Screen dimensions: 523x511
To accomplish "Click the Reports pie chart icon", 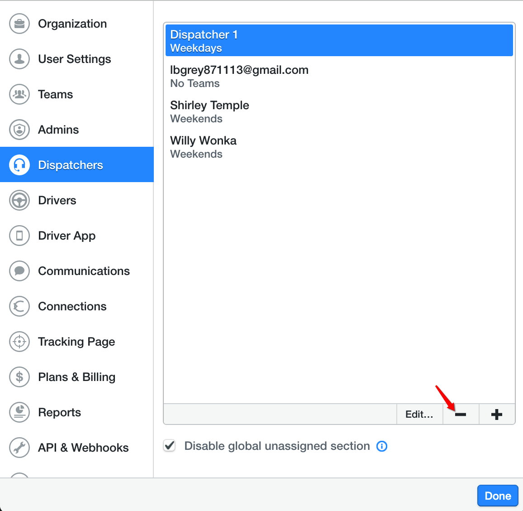I will click(19, 412).
